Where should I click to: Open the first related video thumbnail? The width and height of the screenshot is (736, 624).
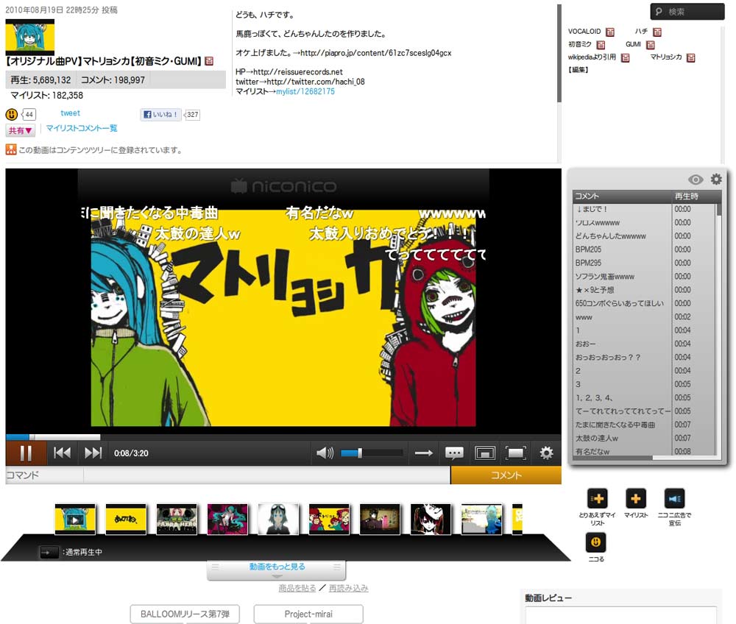click(75, 519)
